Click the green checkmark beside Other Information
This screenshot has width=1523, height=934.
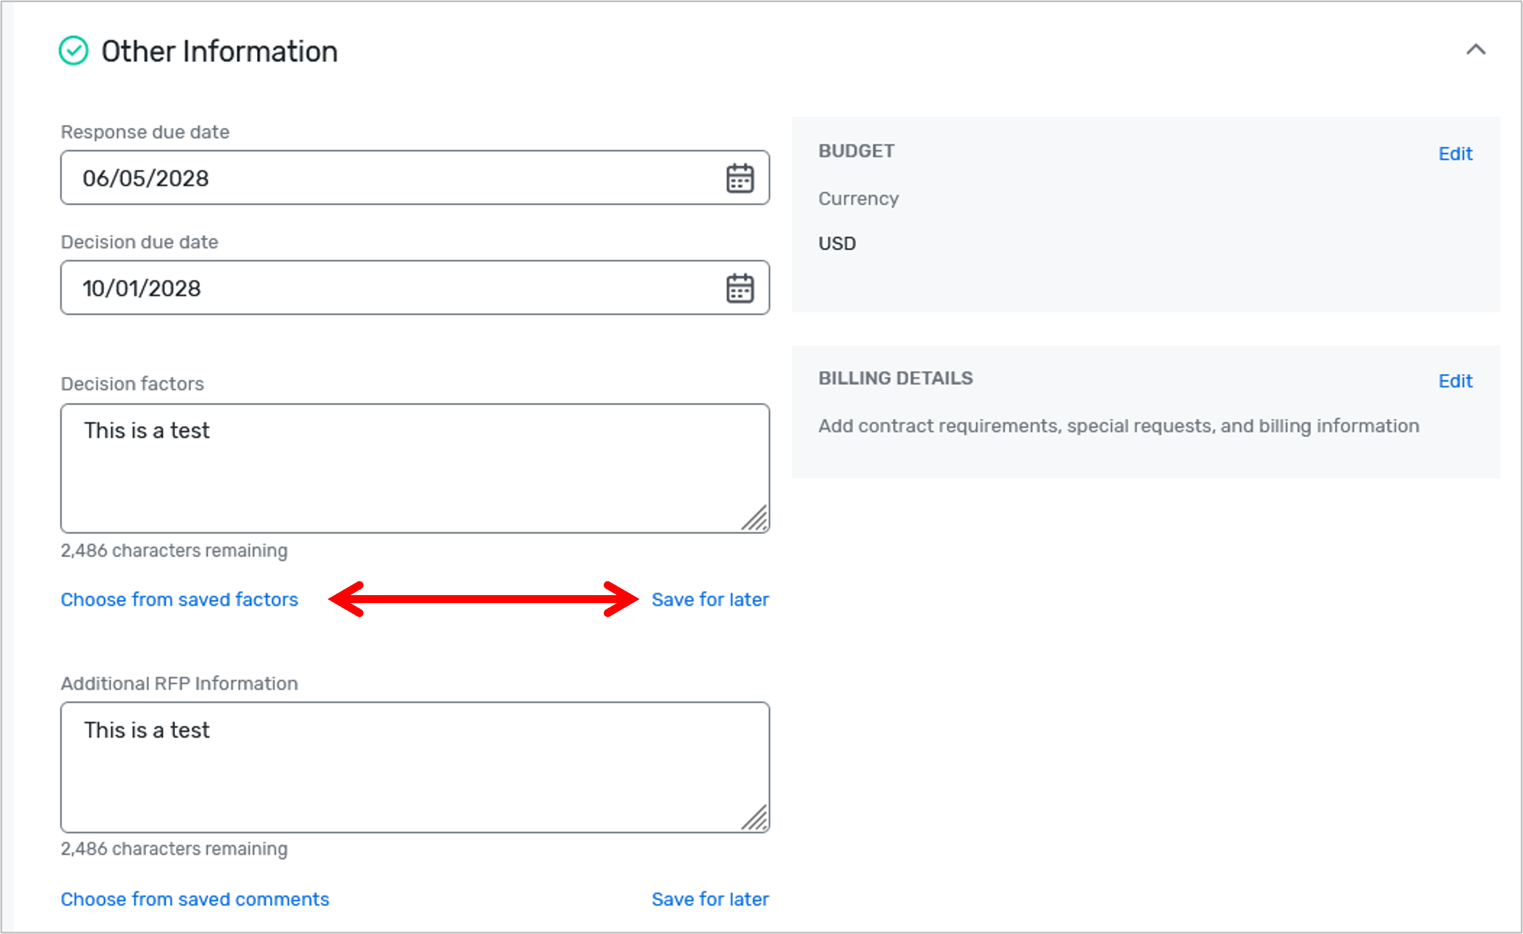click(74, 51)
